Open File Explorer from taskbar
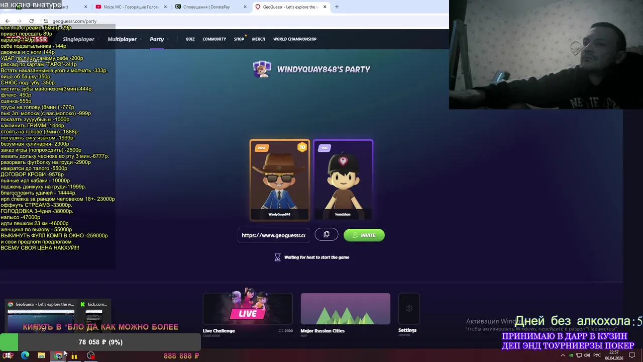This screenshot has height=362, width=643. point(42,356)
